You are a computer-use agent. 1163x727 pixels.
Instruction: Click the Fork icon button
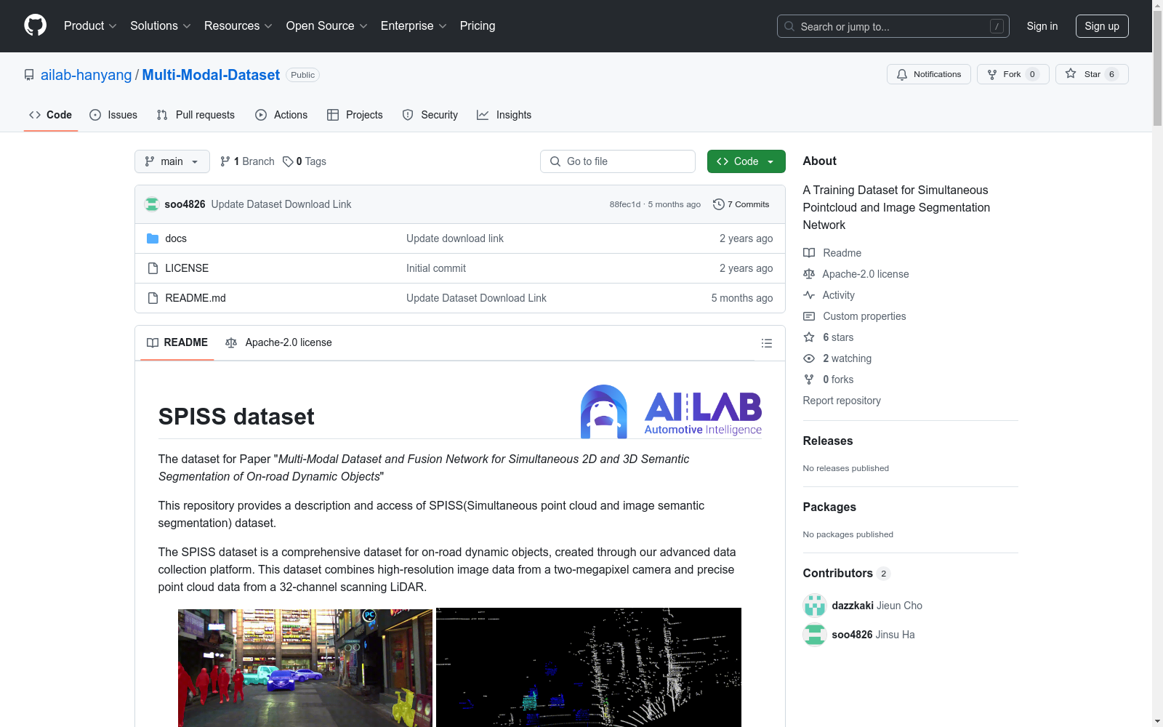click(992, 74)
